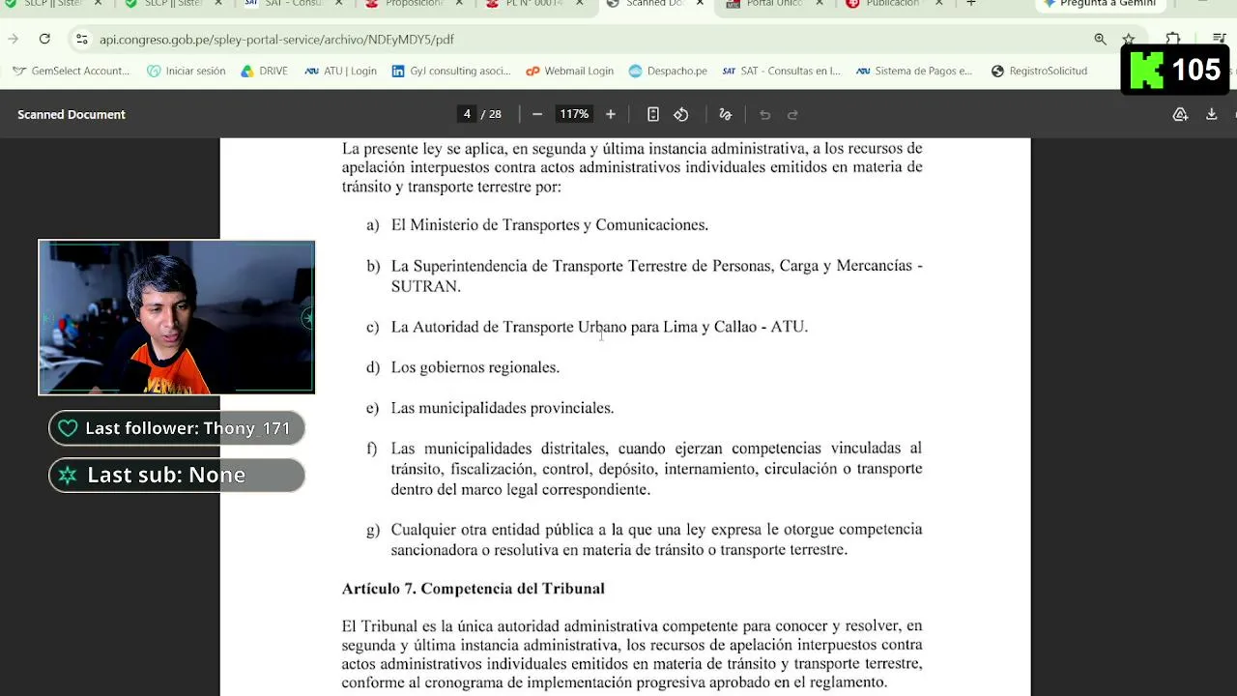The height and width of the screenshot is (696, 1237).
Task: Click the Pregunta a Gemini button
Action: tap(1100, 4)
